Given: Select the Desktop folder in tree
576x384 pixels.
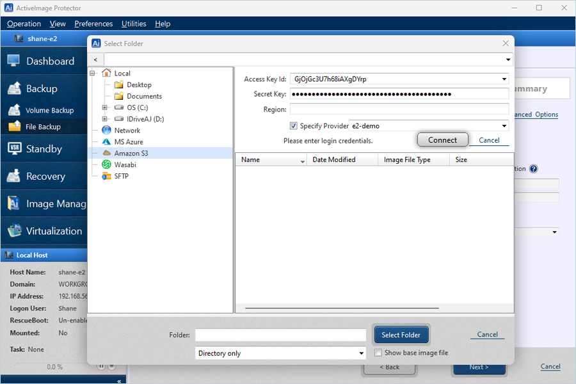Looking at the screenshot, I should point(133,84).
